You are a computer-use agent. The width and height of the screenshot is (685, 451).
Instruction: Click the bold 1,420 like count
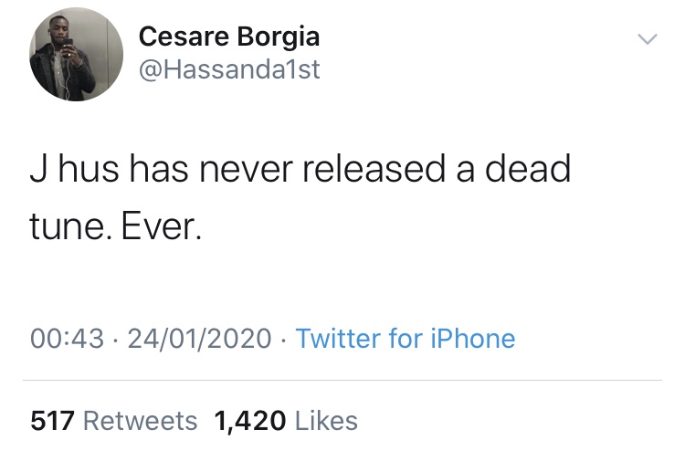[x=250, y=421]
